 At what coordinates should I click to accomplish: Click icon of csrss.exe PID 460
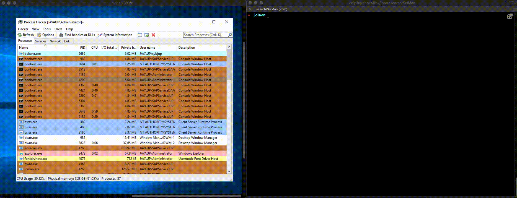tap(21, 127)
